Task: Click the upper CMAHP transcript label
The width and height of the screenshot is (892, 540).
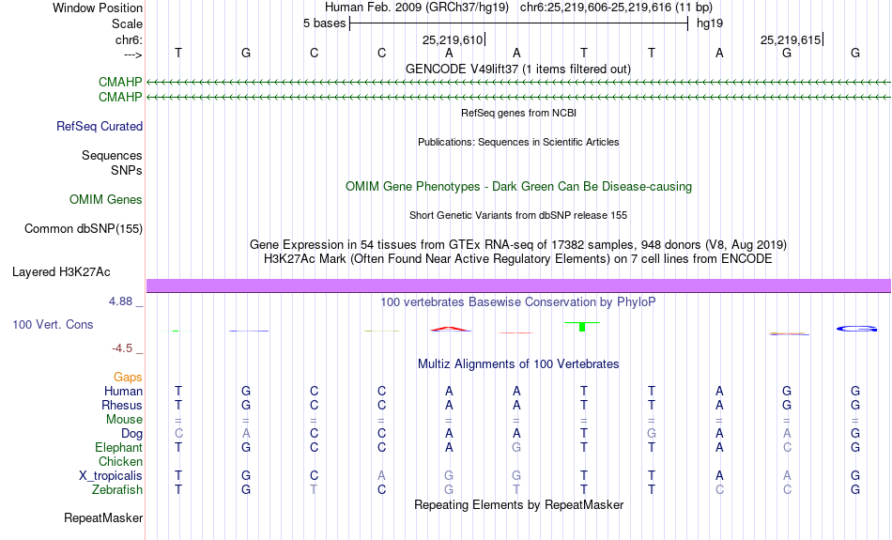Action: 120,83
